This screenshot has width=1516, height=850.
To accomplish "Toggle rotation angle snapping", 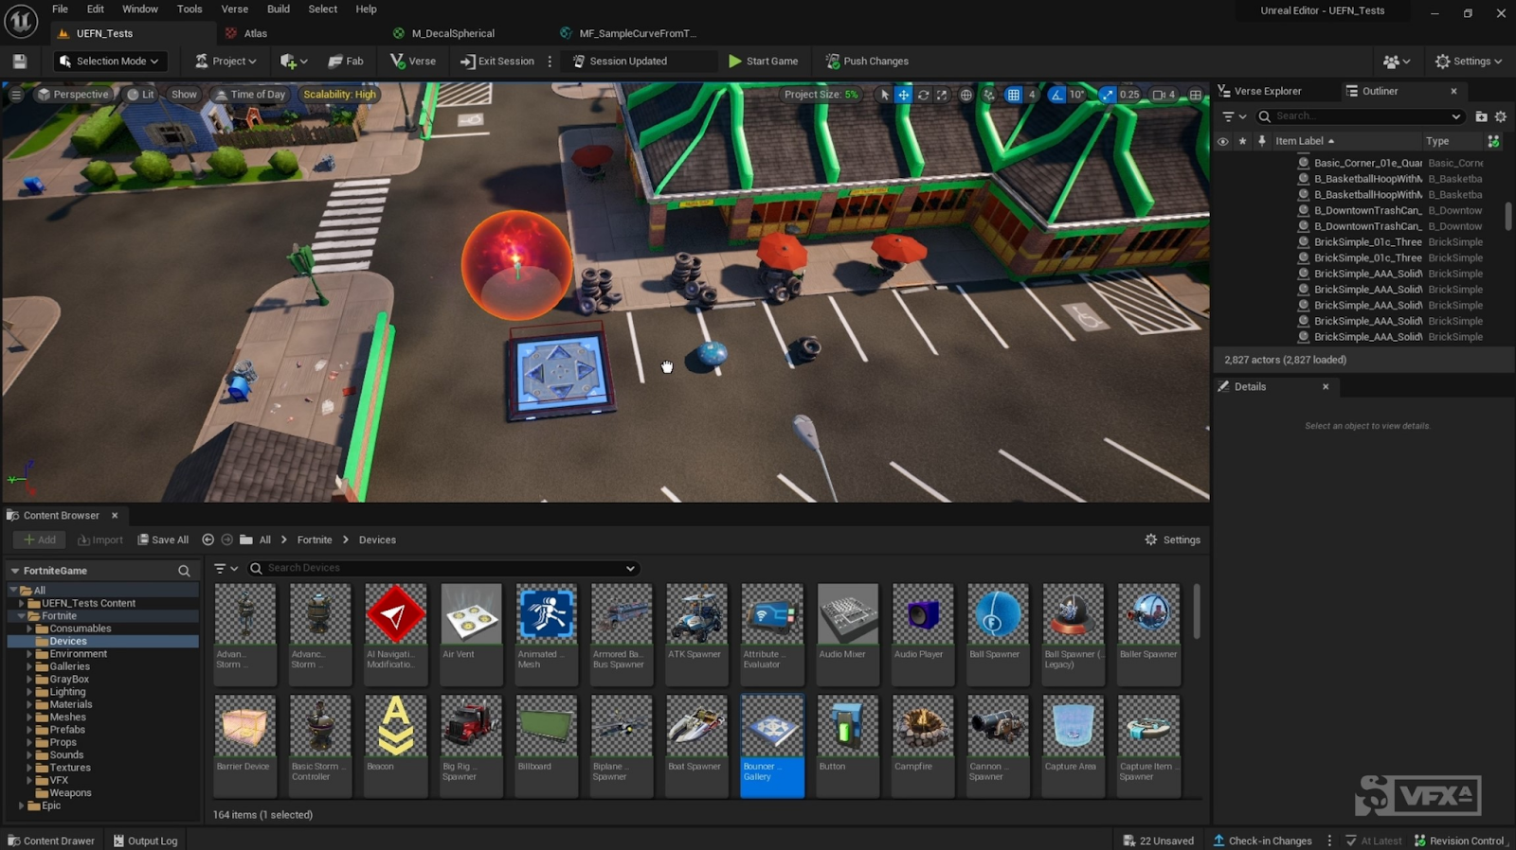I will coord(1056,95).
